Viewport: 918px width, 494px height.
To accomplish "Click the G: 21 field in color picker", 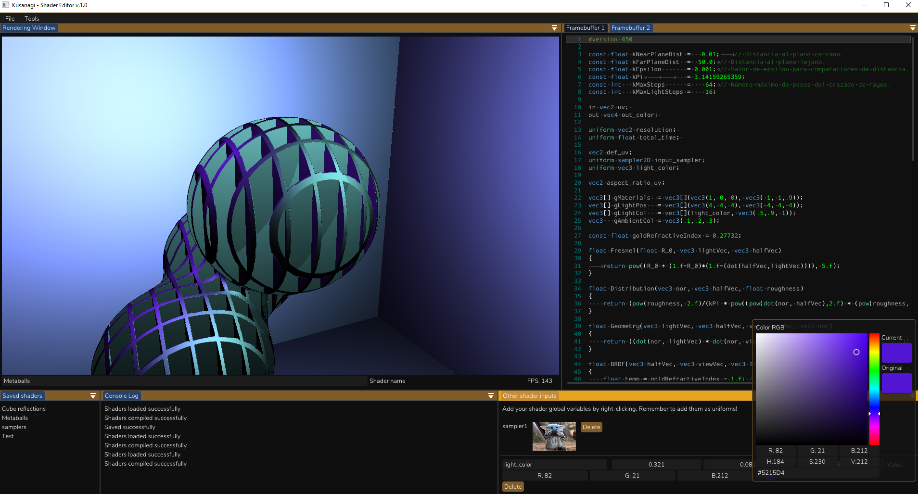I will [x=817, y=451].
